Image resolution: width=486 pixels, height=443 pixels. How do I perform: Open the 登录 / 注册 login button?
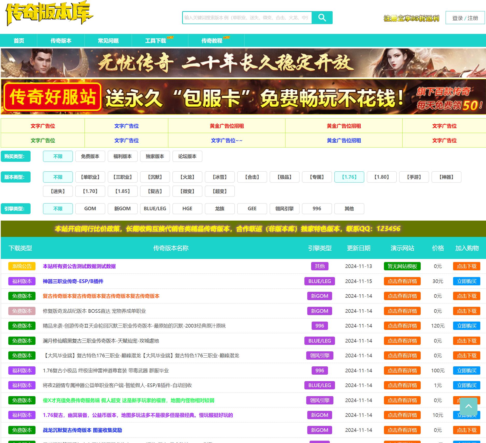(465, 18)
